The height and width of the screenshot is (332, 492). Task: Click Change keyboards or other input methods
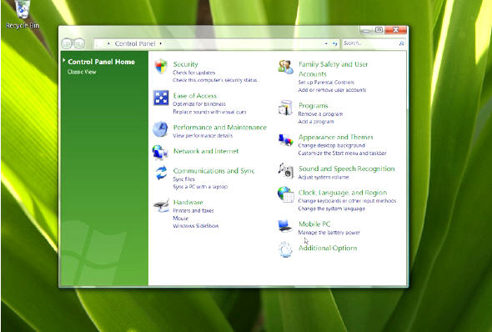click(347, 201)
